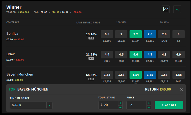Click green 1.54 Bayern München price
The width and height of the screenshot is (191, 115).
[x=136, y=75]
